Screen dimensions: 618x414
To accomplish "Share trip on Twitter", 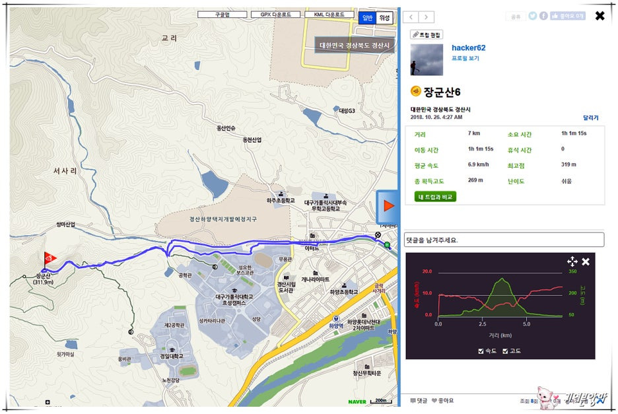I will [532, 16].
